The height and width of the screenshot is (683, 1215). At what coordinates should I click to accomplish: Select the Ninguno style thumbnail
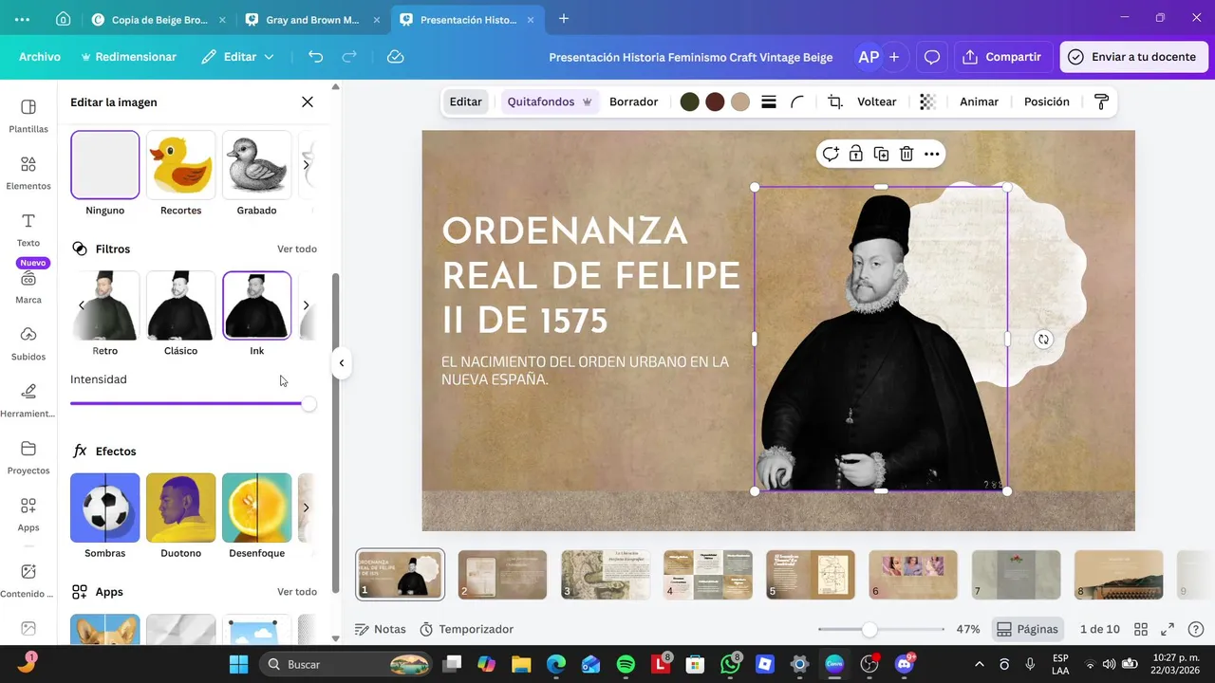(x=105, y=165)
